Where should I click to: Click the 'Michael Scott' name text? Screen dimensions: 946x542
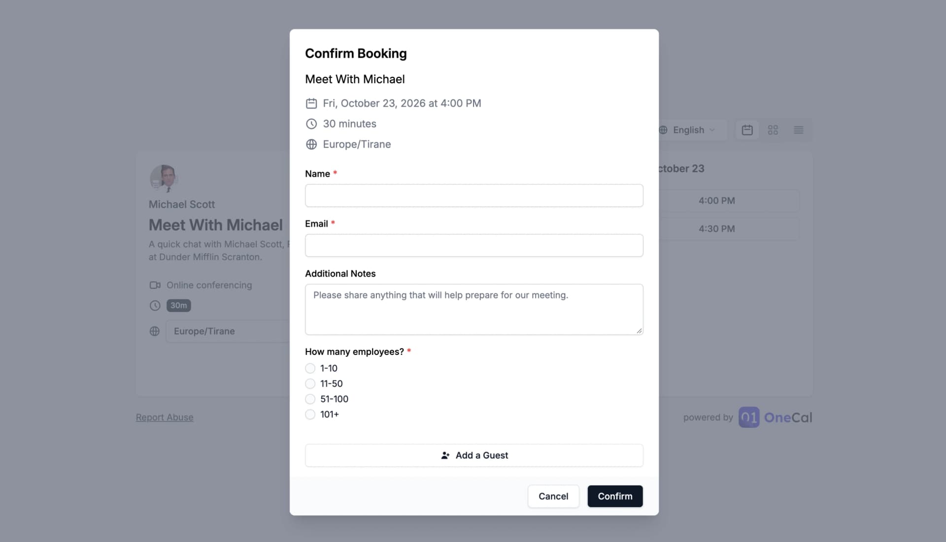point(182,204)
